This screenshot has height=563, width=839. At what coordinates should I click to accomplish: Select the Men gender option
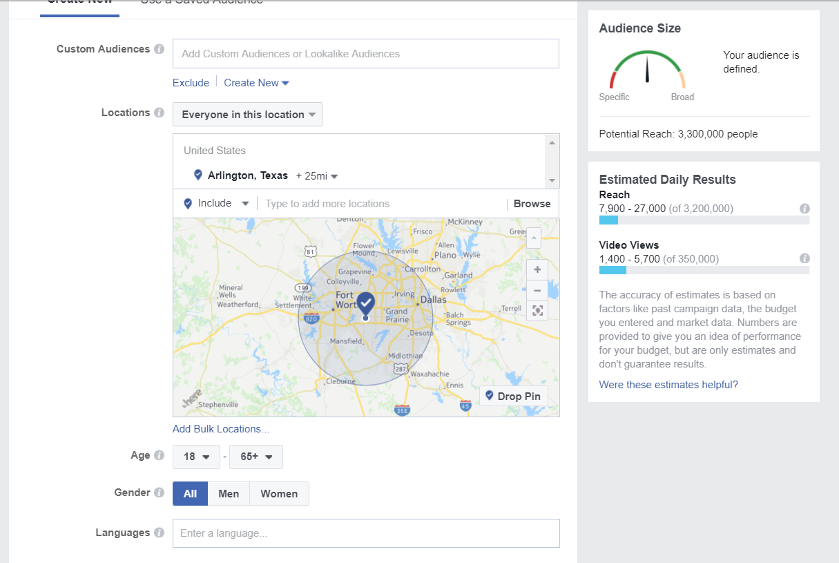(x=229, y=493)
